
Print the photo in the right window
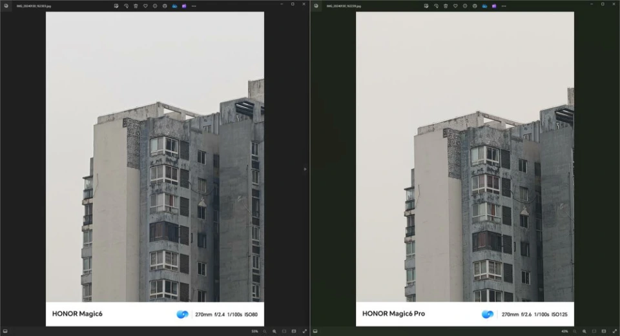tap(475, 6)
